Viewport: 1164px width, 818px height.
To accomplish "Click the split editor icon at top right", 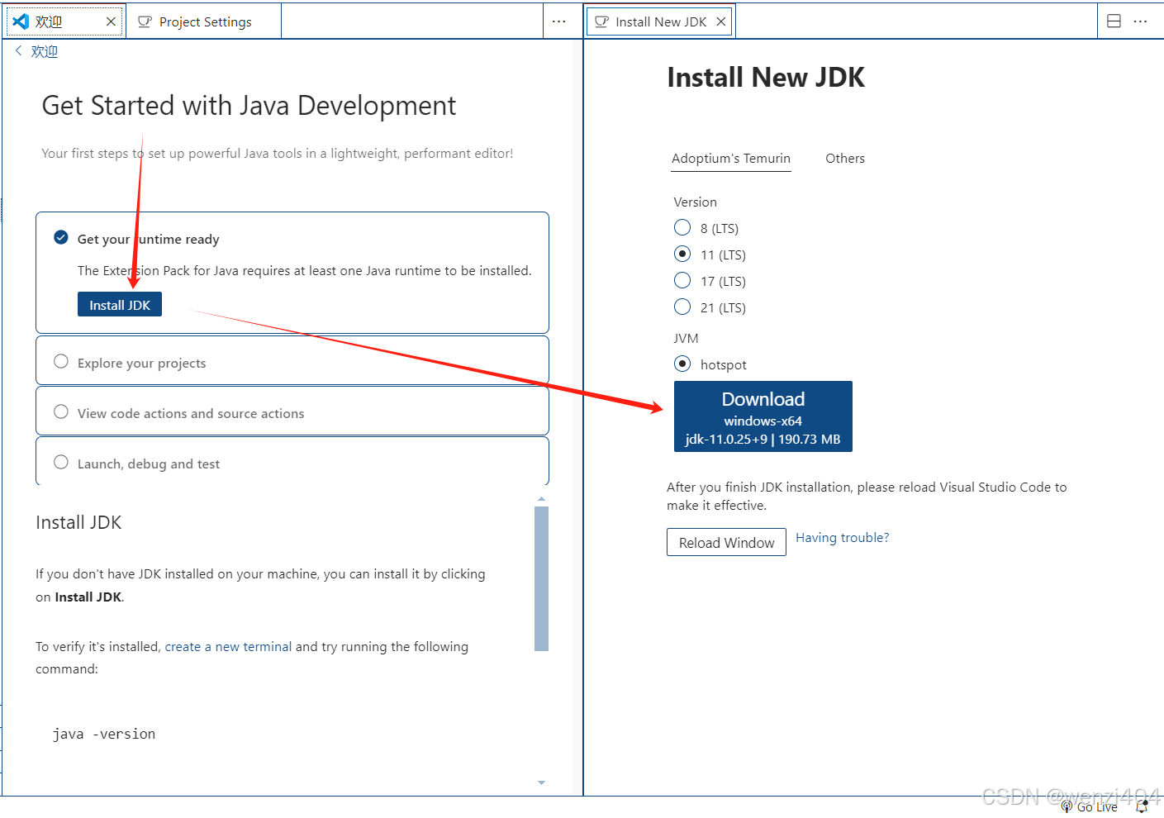I will tap(1112, 21).
